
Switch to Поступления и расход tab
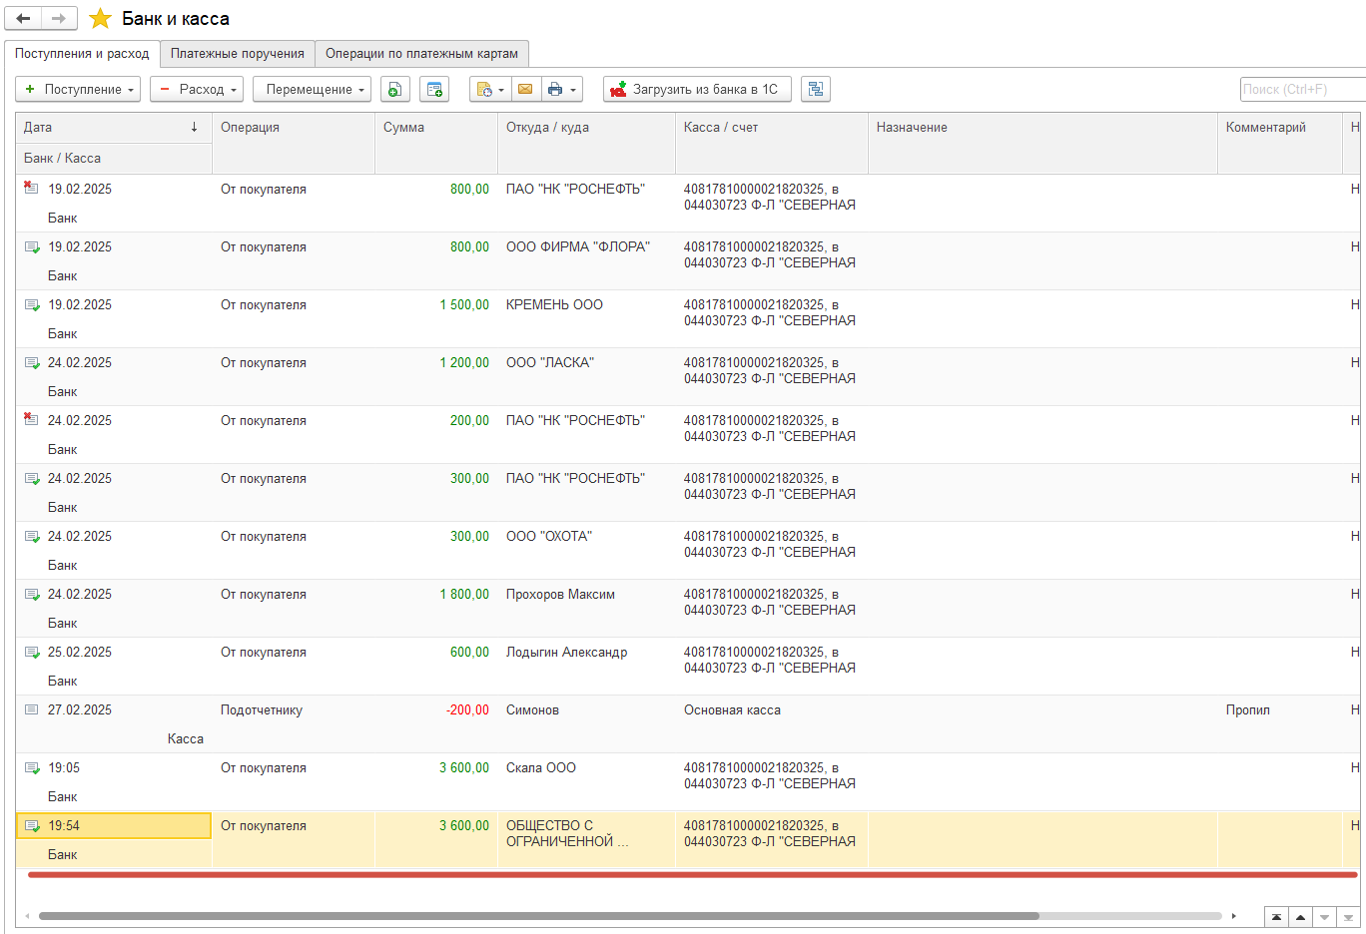(82, 54)
